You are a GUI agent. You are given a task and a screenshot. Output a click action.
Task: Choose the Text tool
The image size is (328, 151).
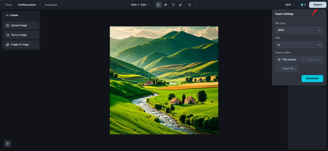click(x=173, y=5)
